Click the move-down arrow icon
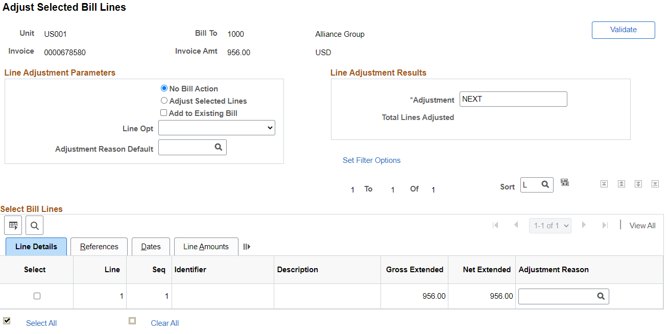670x334 pixels. click(638, 183)
